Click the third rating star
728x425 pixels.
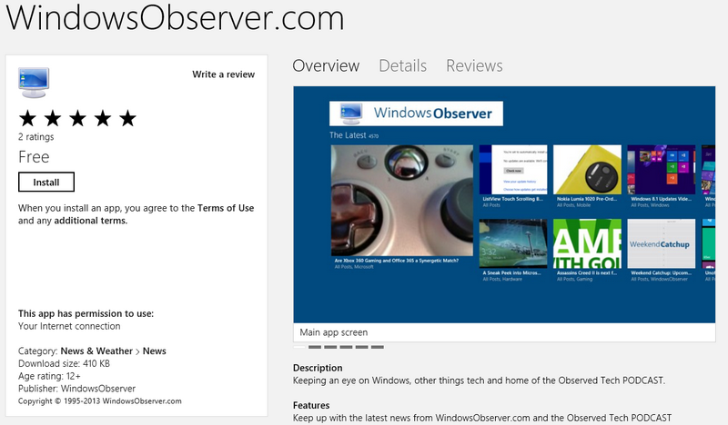click(77, 118)
